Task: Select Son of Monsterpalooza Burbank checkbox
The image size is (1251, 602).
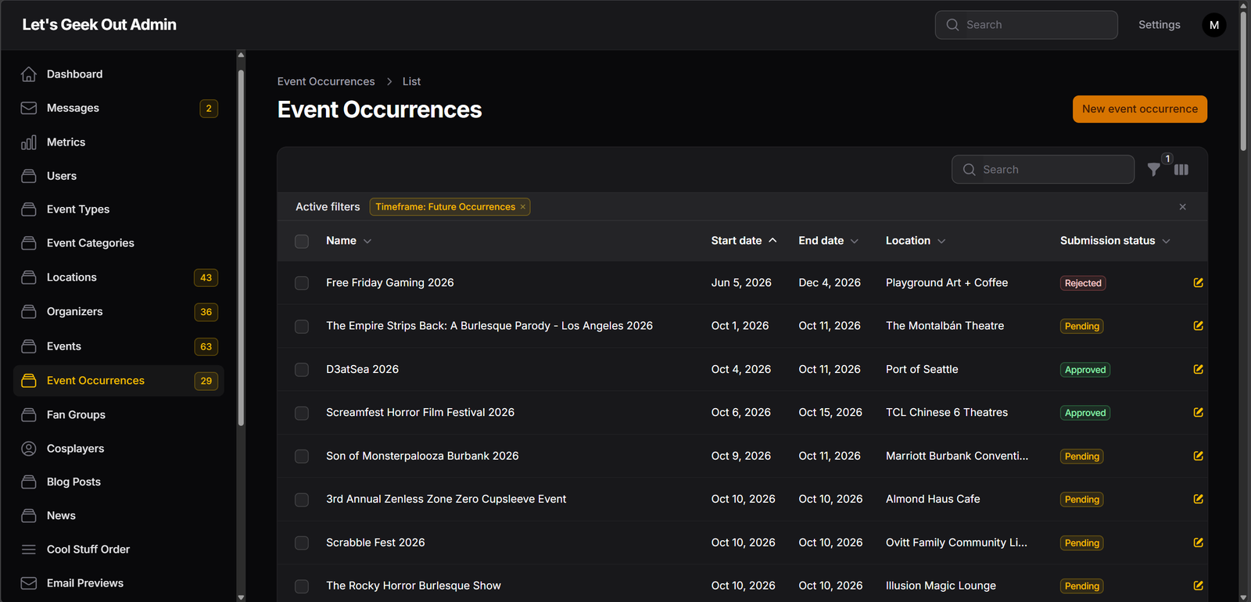Action: point(302,457)
